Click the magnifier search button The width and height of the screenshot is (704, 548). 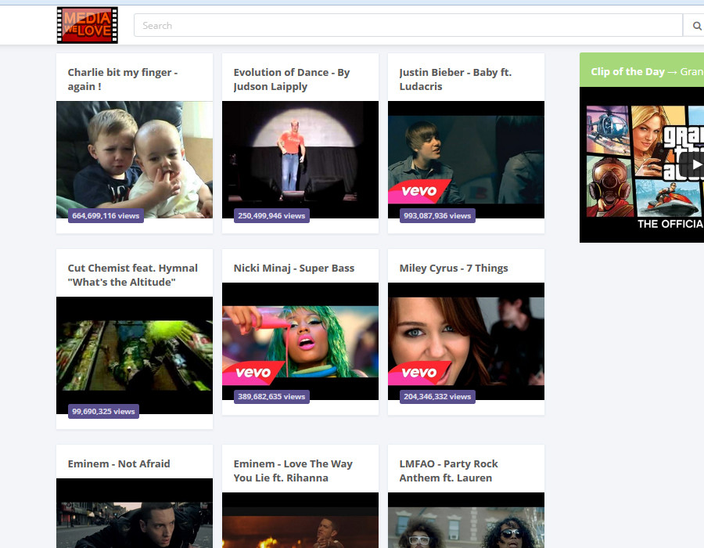695,26
